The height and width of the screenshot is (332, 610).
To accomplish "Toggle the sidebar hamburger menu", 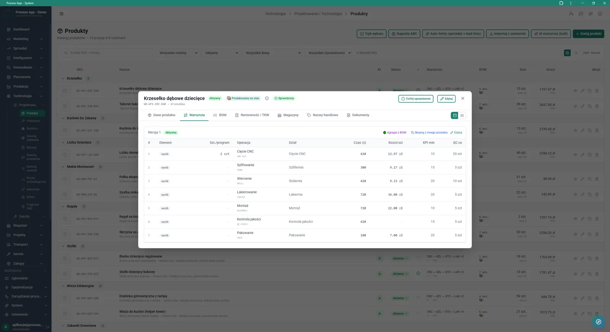I will point(61,14).
